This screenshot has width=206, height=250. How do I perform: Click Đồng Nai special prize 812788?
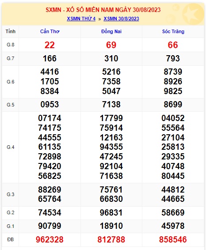111,239
